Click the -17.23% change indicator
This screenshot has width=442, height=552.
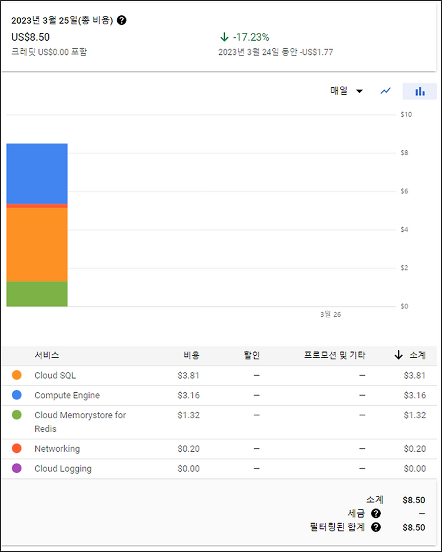click(x=245, y=37)
